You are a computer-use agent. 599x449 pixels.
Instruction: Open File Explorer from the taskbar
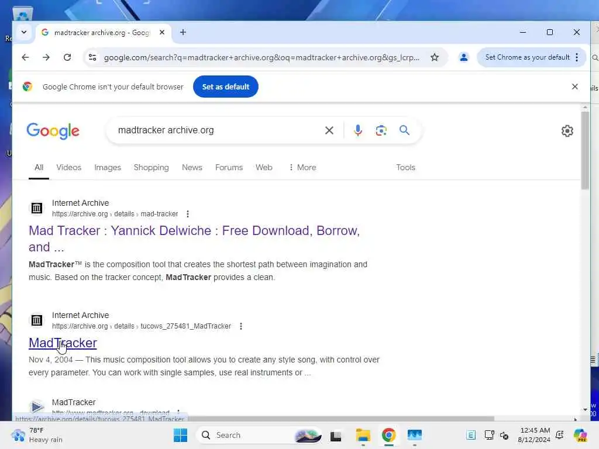363,435
